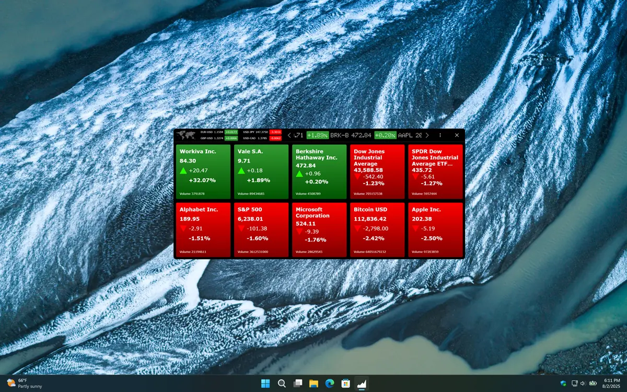The image size is (627, 392).
Task: Open the Alphabet Inc. stock tile
Action: coord(203,230)
